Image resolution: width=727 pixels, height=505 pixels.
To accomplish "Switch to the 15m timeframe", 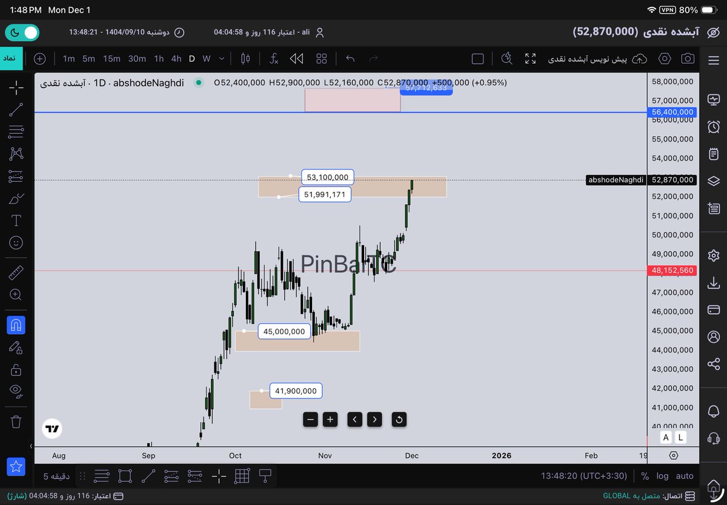I will [x=111, y=59].
